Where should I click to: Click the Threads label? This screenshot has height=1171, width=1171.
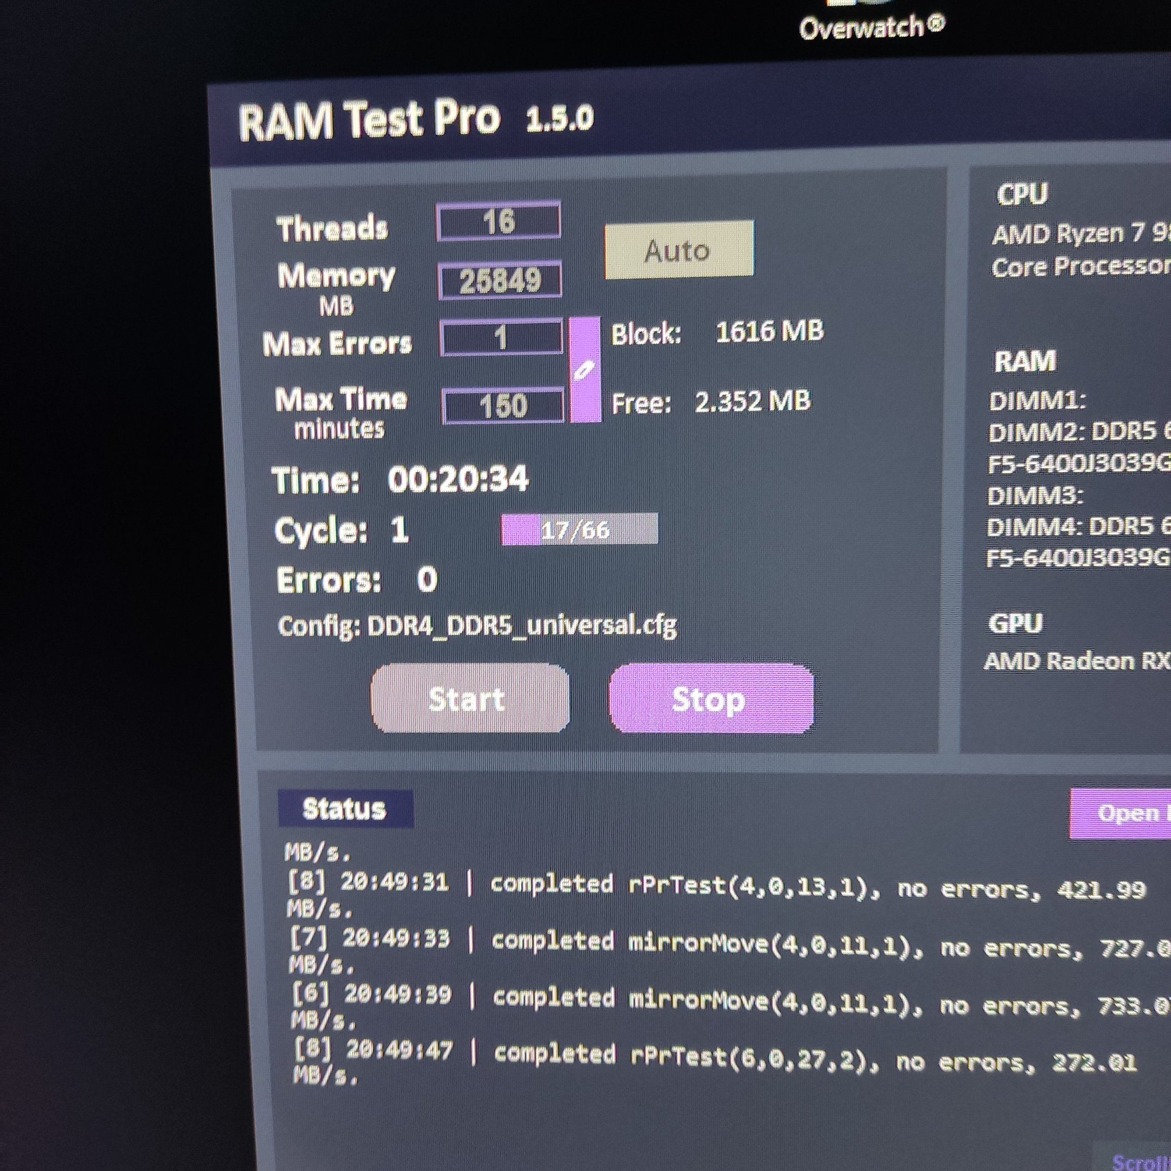click(x=332, y=228)
